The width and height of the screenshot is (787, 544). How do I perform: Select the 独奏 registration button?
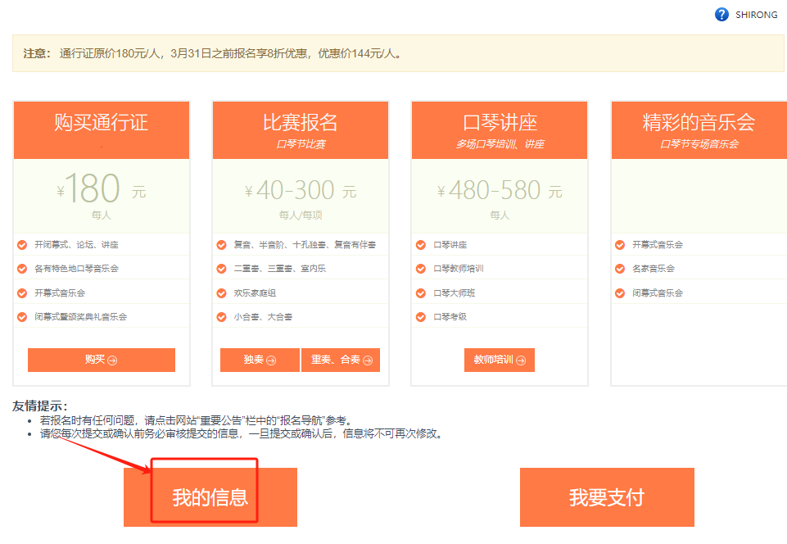260,360
